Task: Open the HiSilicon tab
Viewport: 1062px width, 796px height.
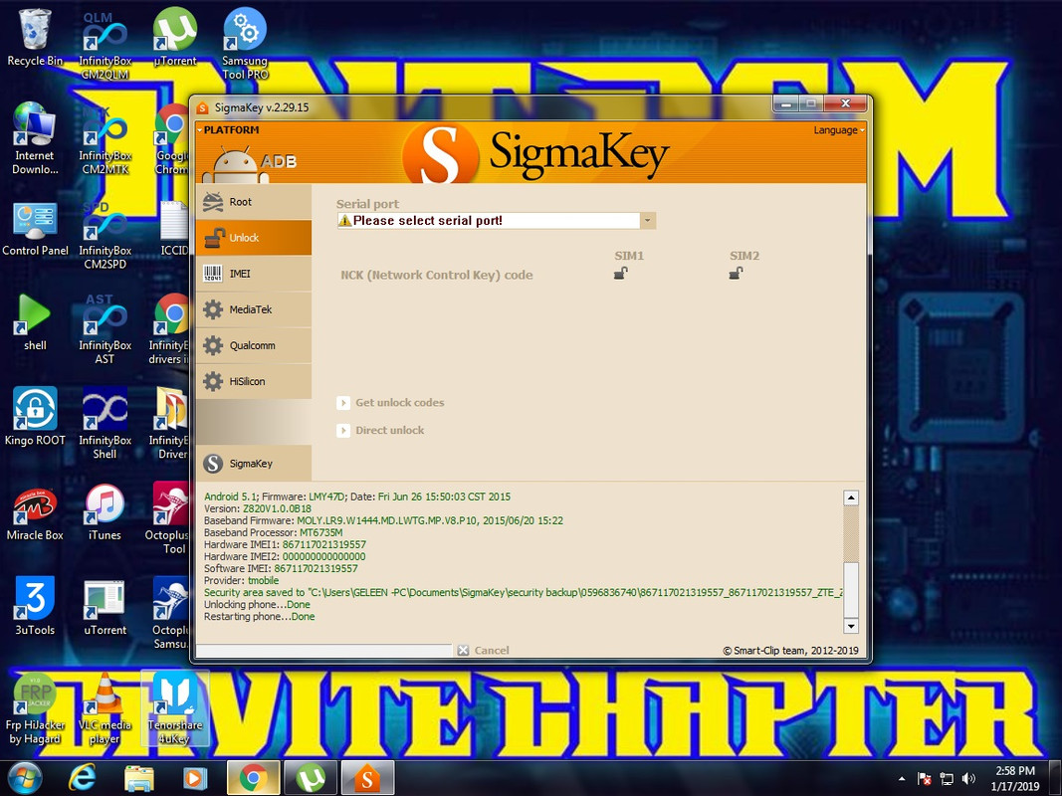Action: [254, 381]
